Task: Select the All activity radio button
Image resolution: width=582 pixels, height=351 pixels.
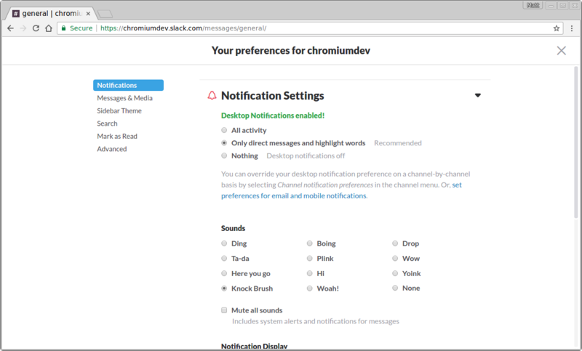Action: 224,130
